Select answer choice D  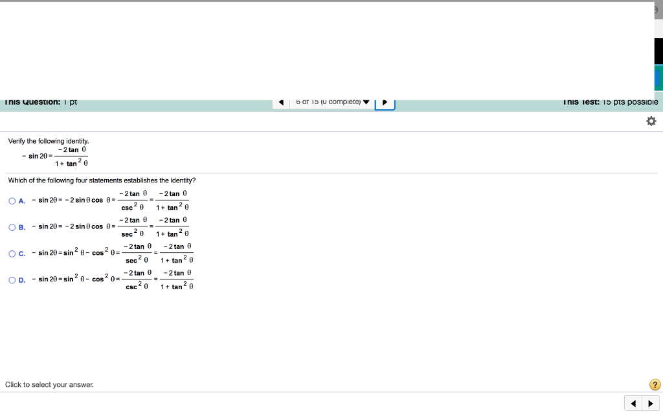coord(12,279)
